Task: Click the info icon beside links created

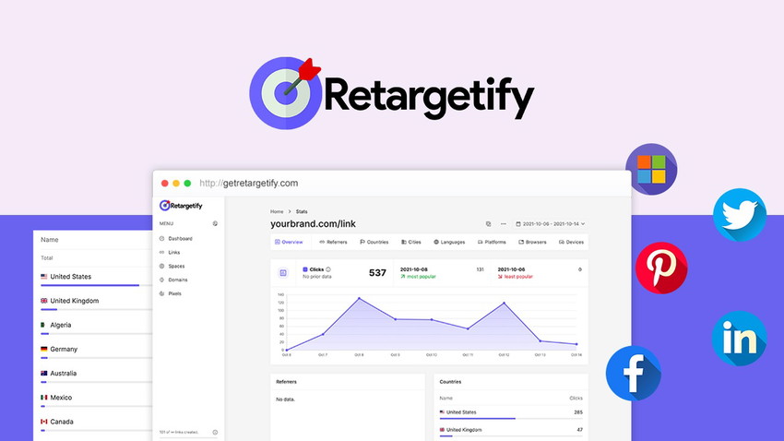Action: coord(215,432)
